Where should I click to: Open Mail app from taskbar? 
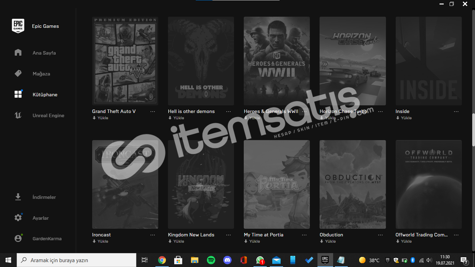tap(276, 260)
